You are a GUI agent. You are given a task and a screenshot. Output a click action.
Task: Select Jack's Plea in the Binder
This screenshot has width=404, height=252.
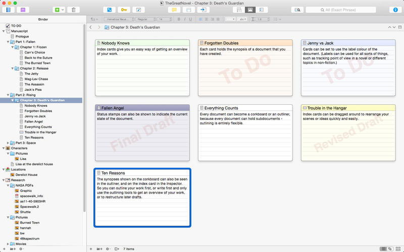33,90
